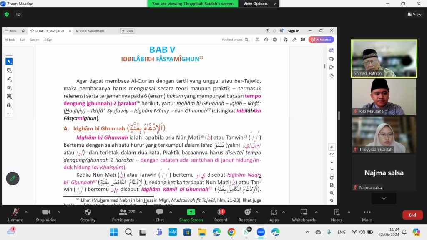The width and height of the screenshot is (427, 240).
Task: Click the zoom in magnifier on right rail
Action: (332, 193)
